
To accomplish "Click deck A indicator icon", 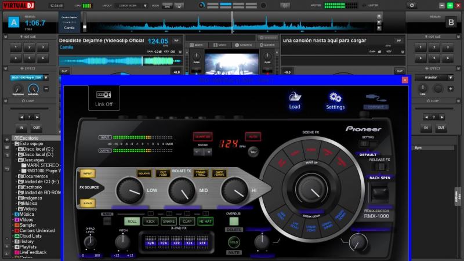I will pyautogui.click(x=13, y=23).
